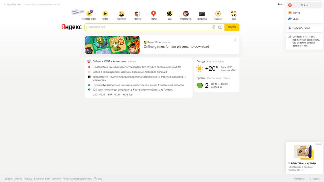Open the Почта mail link
This screenshot has width=324, height=182.
296,13
